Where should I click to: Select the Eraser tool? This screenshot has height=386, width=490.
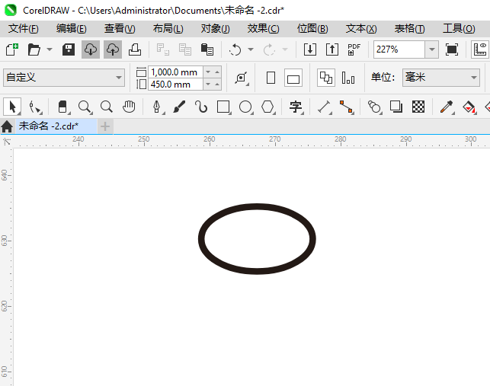pyautogui.click(x=63, y=107)
